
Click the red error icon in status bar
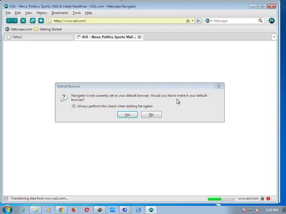(268, 198)
